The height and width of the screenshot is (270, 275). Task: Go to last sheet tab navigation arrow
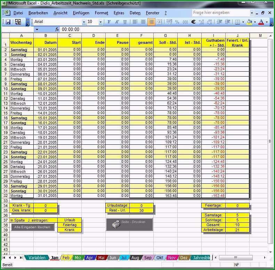tap(21, 258)
